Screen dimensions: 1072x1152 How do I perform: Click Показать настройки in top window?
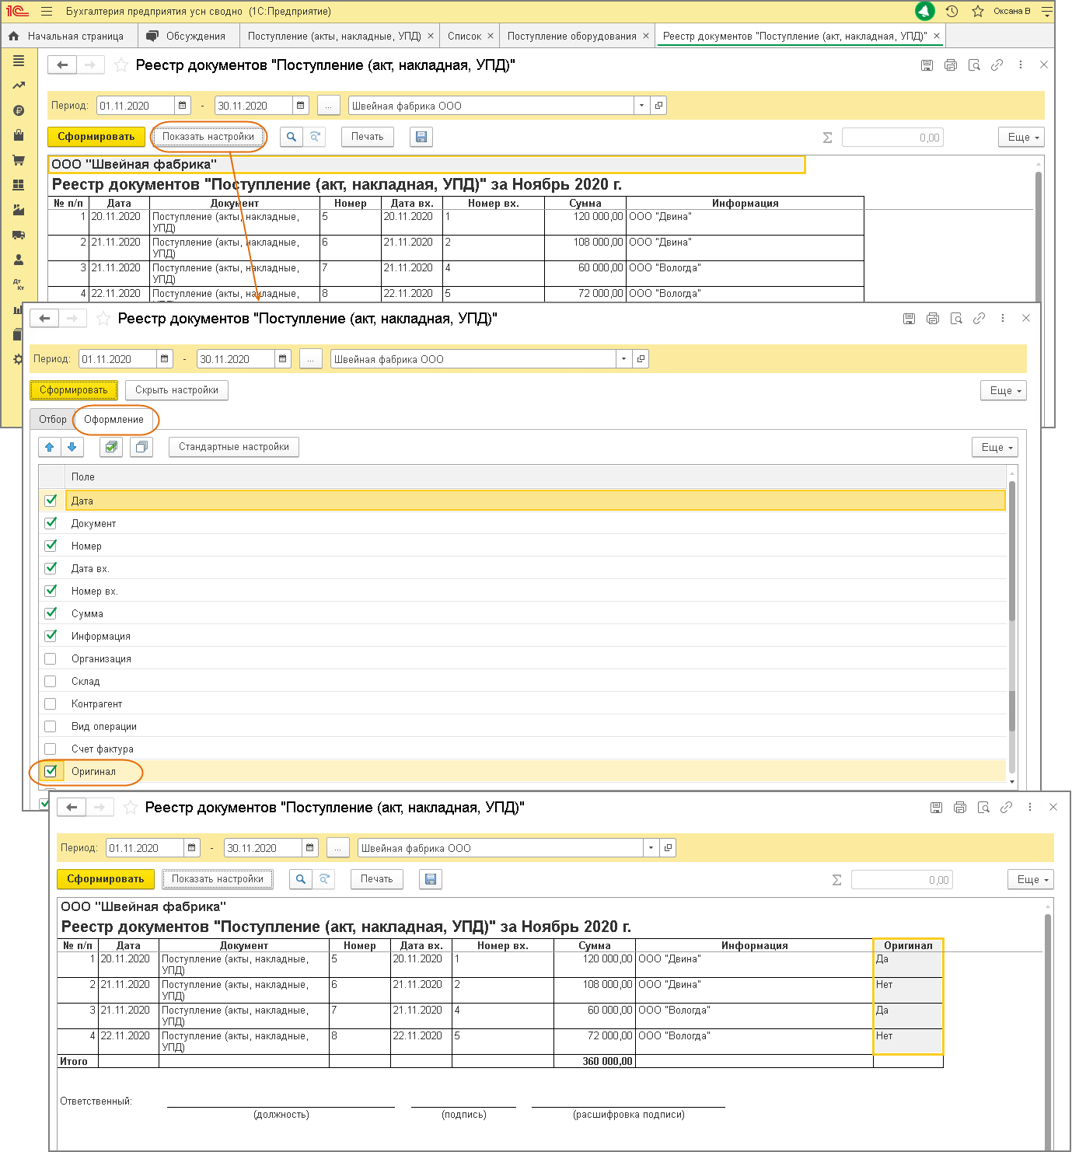(x=208, y=137)
